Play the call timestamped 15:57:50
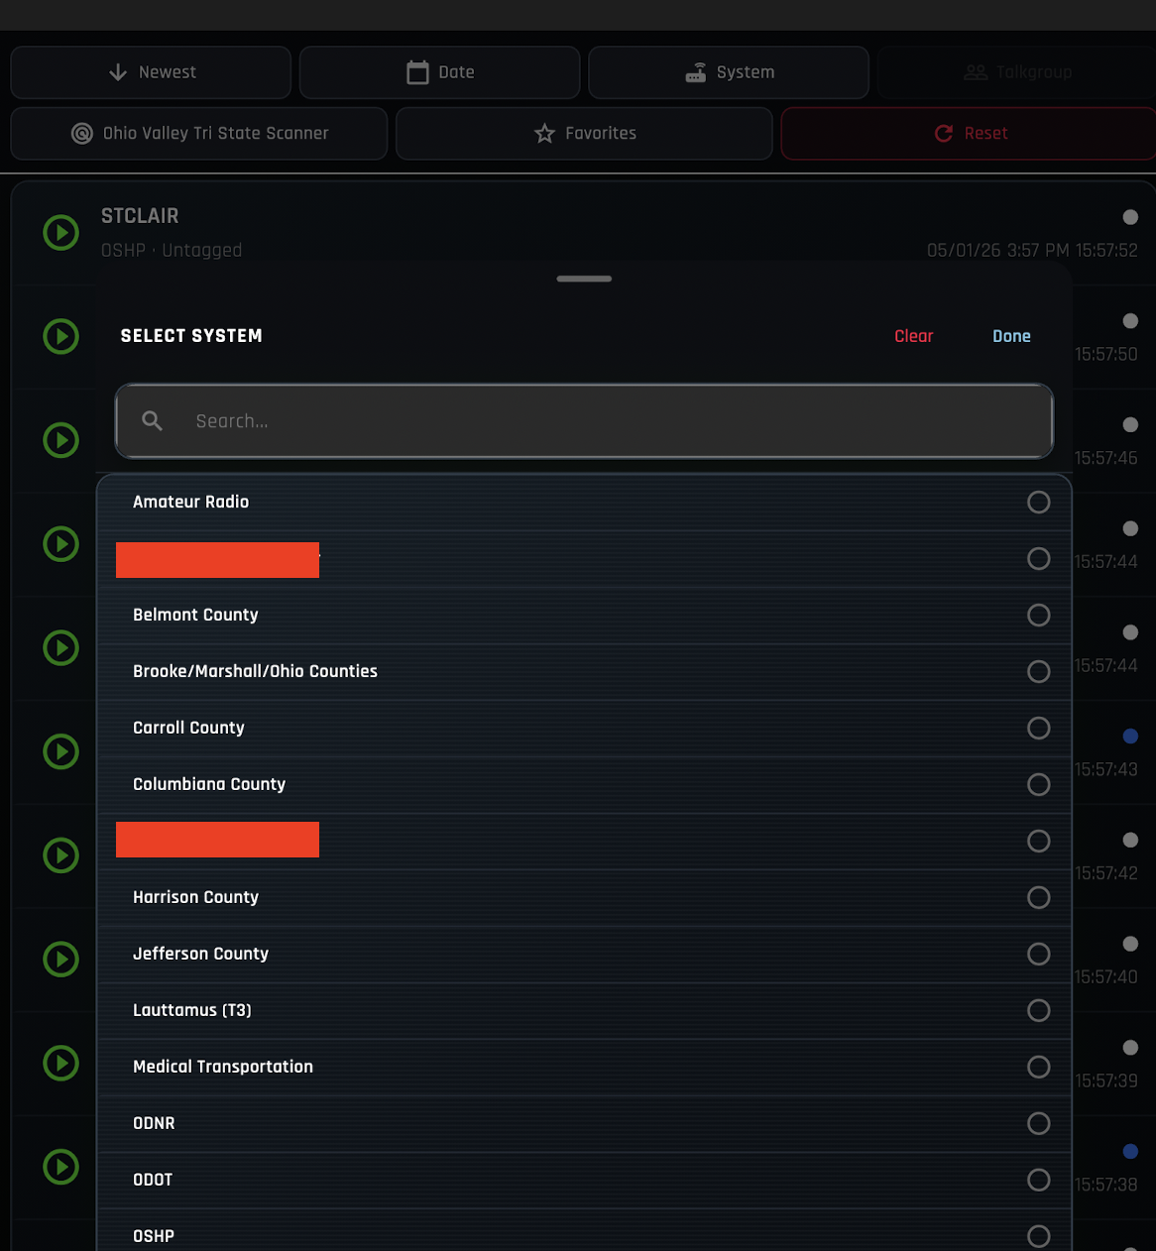This screenshot has height=1251, width=1156. (x=61, y=336)
